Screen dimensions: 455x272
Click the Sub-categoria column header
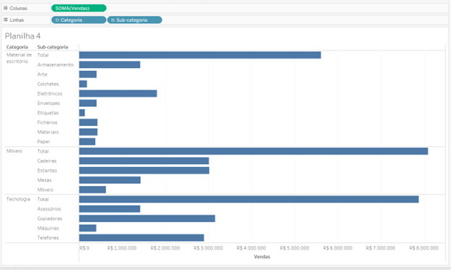point(53,47)
